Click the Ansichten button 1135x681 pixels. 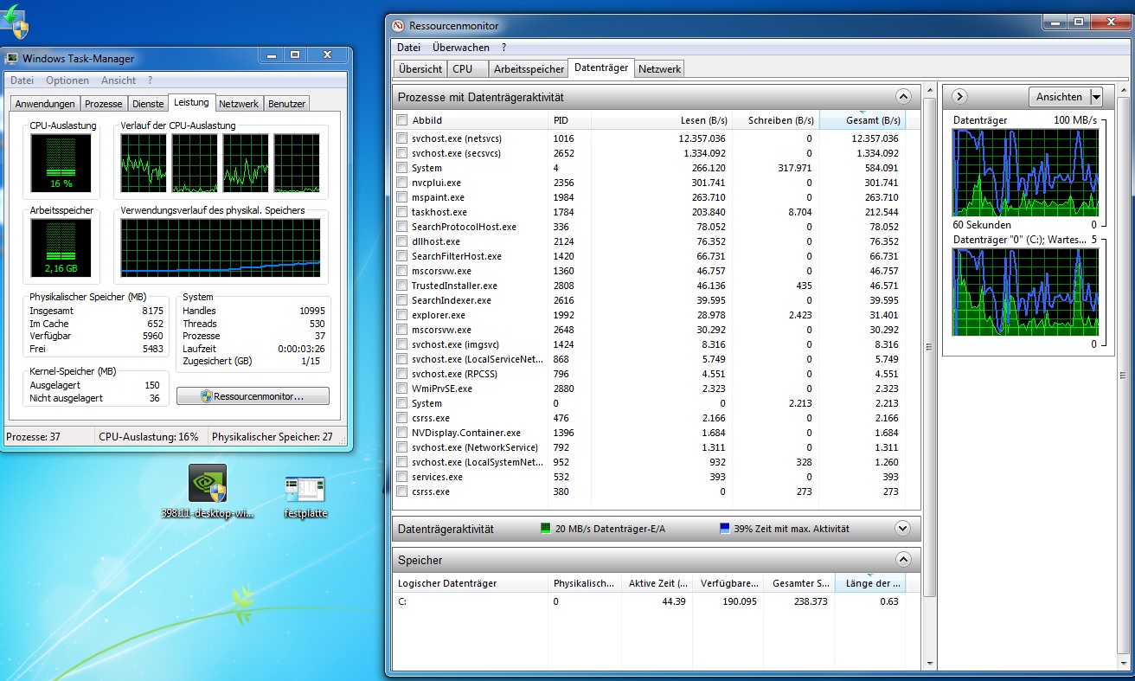(x=1059, y=97)
